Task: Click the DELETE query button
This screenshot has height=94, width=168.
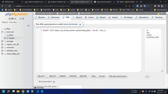Action: coord(83,76)
